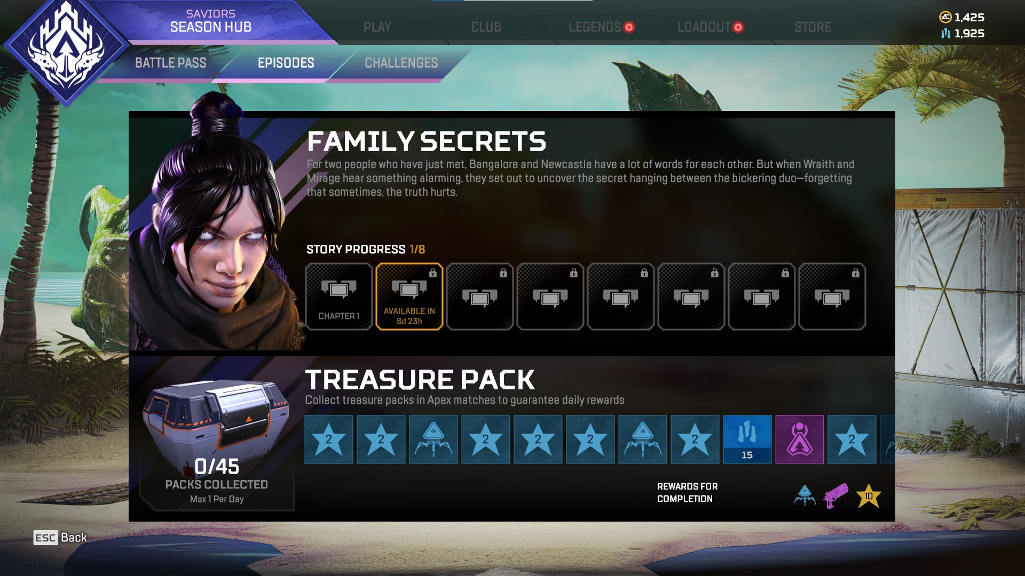Open the Challenges tab
This screenshot has width=1025, height=576.
pyautogui.click(x=401, y=63)
